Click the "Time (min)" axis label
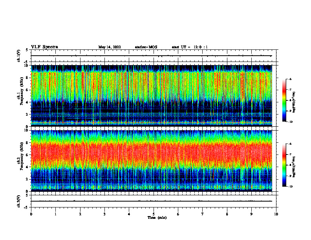 (x=157, y=218)
